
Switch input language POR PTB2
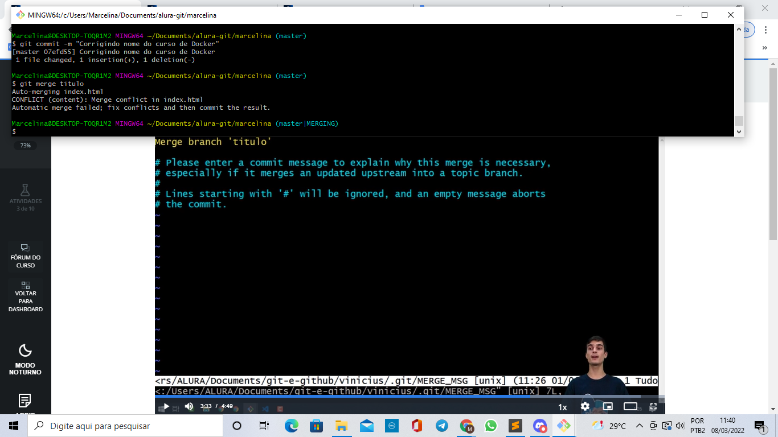(x=697, y=426)
